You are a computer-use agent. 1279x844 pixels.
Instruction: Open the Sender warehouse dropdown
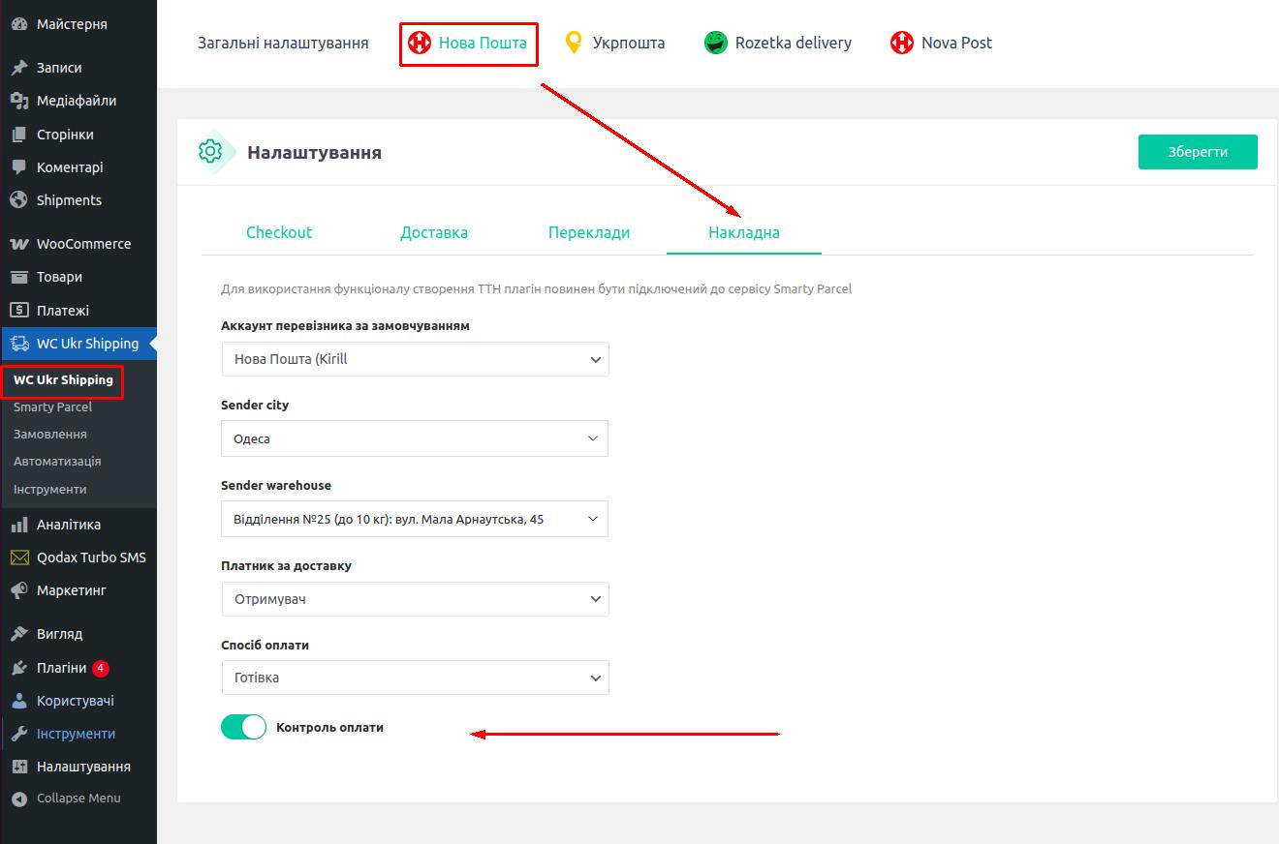pos(415,519)
